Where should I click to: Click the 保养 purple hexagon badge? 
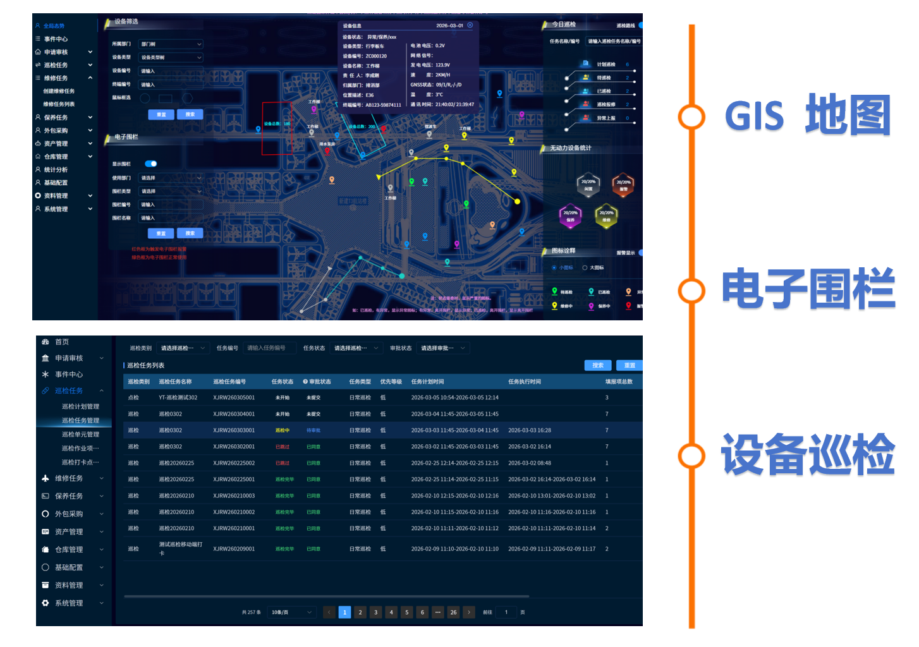570,215
